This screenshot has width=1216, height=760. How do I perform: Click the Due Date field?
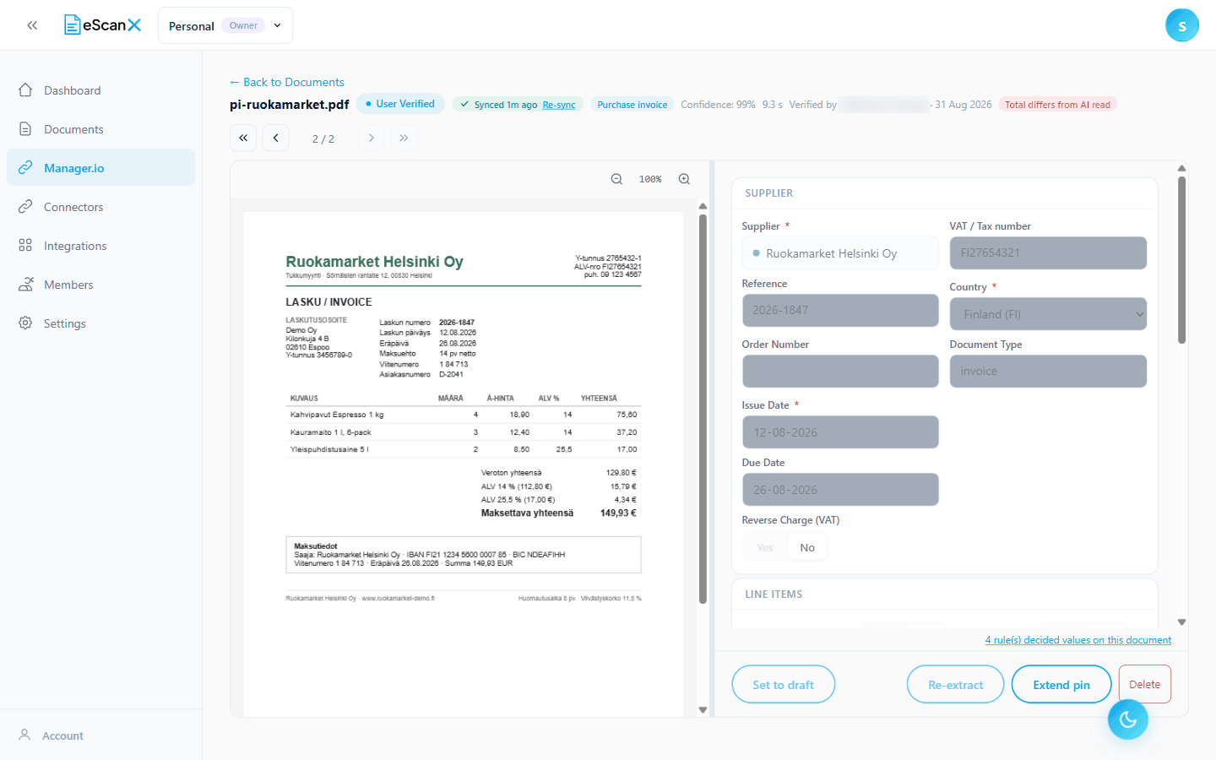pos(840,490)
